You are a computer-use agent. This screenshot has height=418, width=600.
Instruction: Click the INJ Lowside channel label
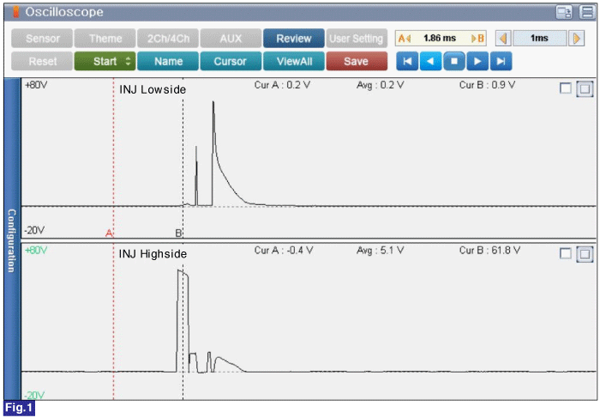[x=153, y=89]
